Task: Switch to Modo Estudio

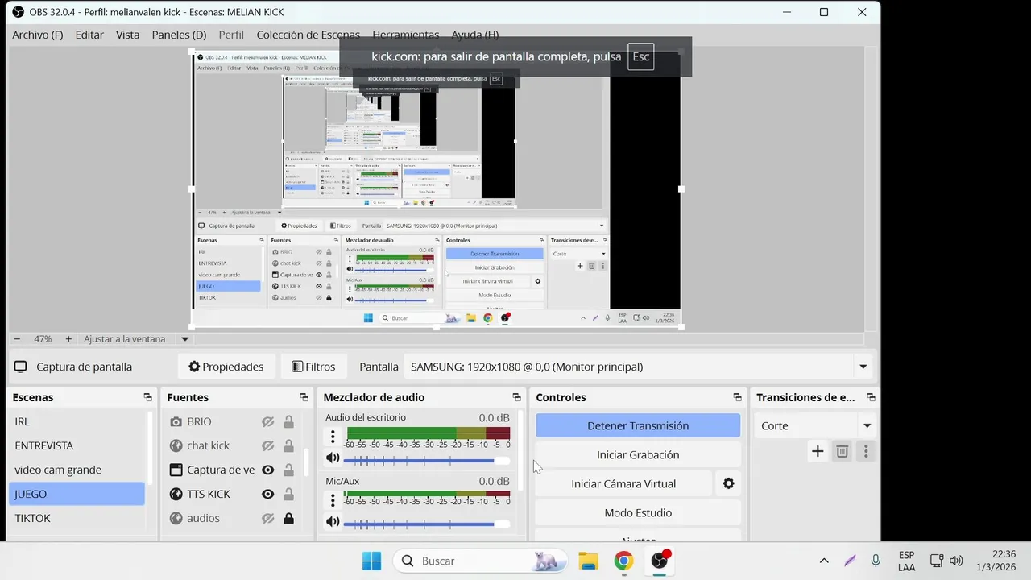Action: click(x=638, y=512)
